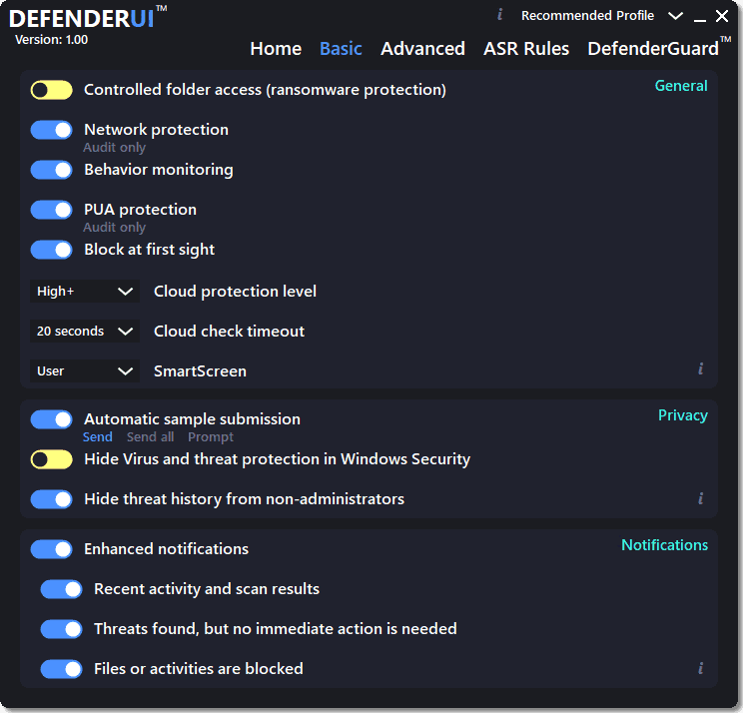
Task: Go to the Home tab
Action: 276,49
